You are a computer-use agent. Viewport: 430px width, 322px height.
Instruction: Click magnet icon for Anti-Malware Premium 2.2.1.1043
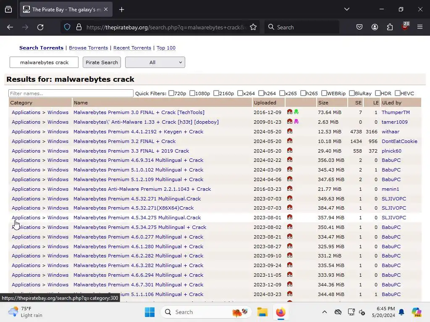290,188
